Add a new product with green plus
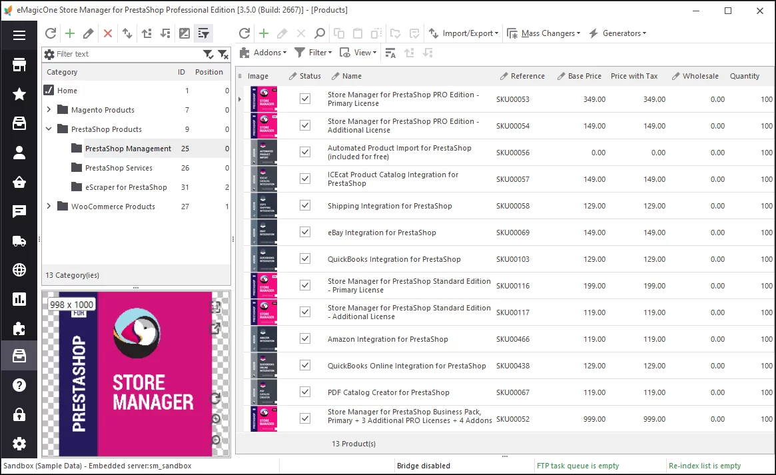776x475 pixels. (x=264, y=33)
